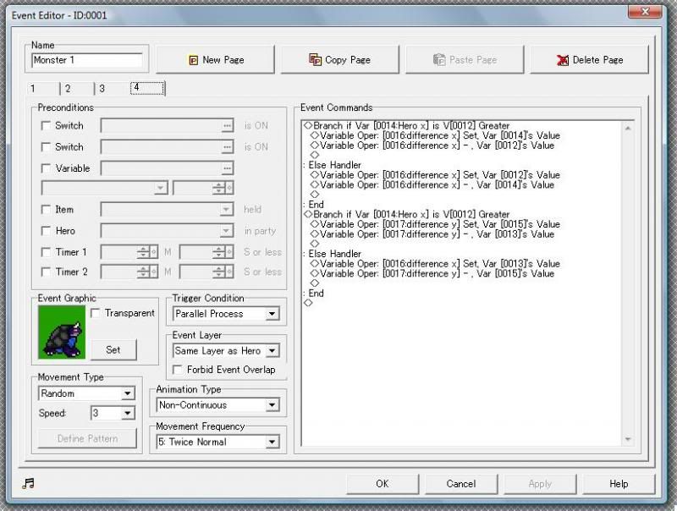Click the New Page button icon
The height and width of the screenshot is (511, 677).
tap(192, 60)
